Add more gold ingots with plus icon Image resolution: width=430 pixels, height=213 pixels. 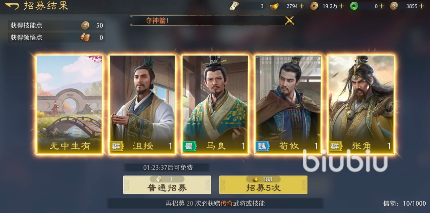302,6
